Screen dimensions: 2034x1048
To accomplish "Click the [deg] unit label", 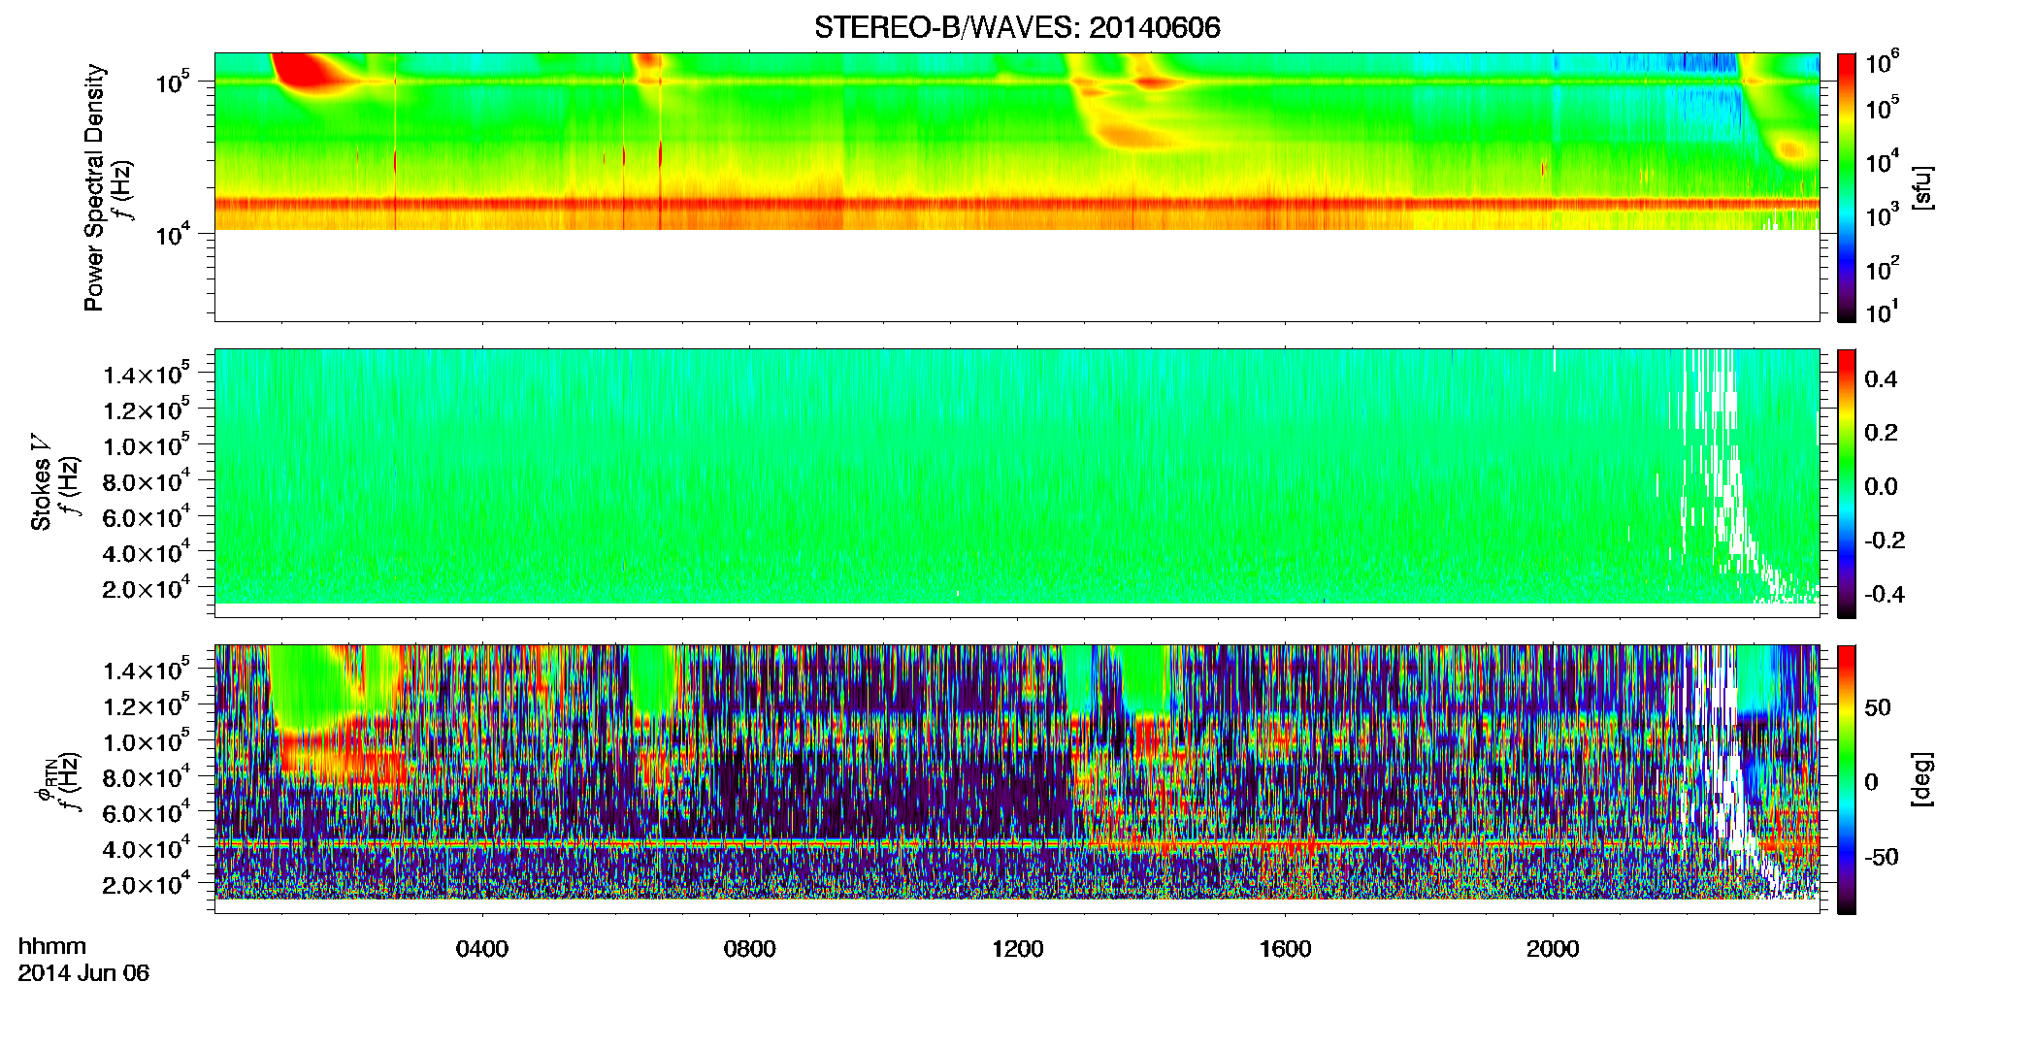I will (x=1922, y=779).
